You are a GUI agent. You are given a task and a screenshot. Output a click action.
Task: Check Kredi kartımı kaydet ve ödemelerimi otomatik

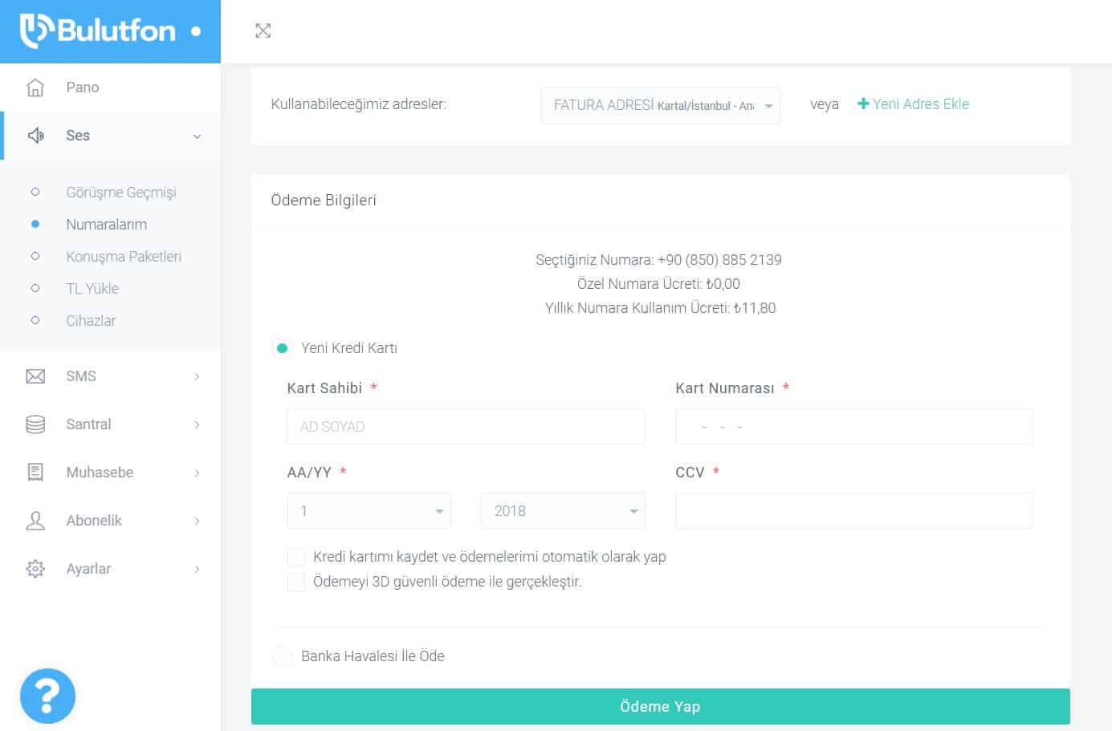[x=296, y=557]
